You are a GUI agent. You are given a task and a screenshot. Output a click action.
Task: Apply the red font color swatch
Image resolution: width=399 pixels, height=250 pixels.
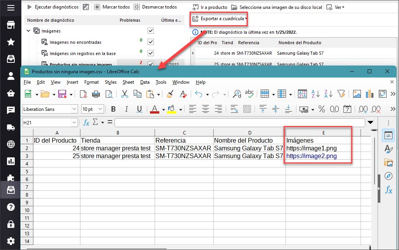(x=155, y=109)
